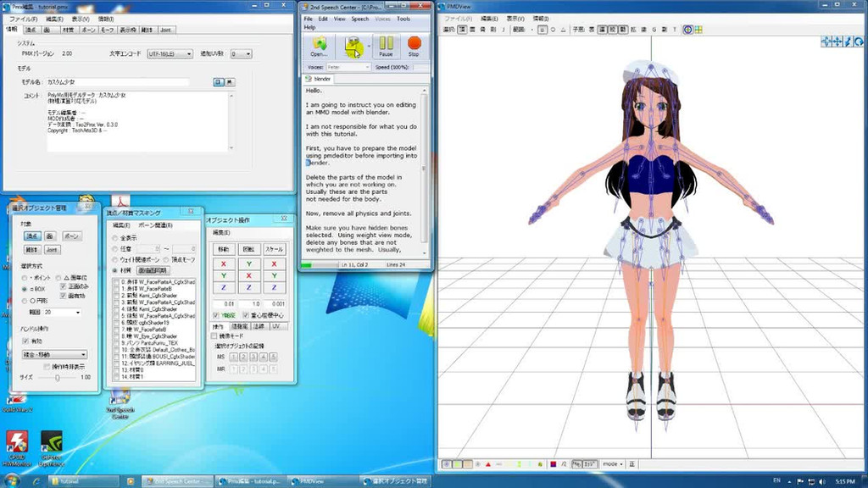Switch to the Joint tab in Pmx editor
Screen dimensions: 868x488
coord(165,30)
